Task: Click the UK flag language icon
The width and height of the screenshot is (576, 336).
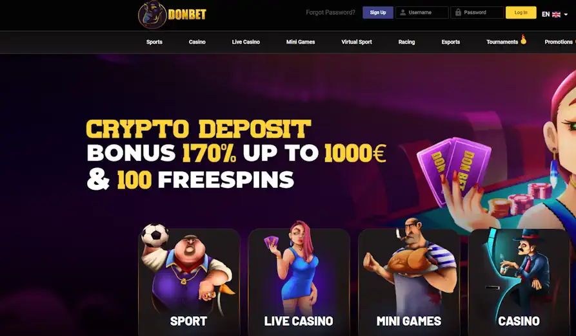Action: (556, 14)
